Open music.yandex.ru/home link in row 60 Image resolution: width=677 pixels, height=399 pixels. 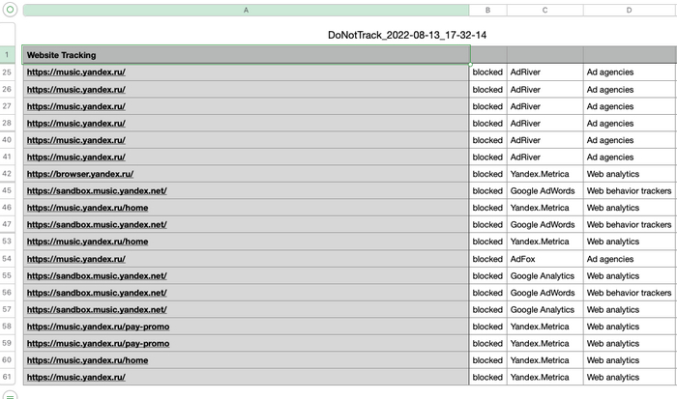pos(87,360)
